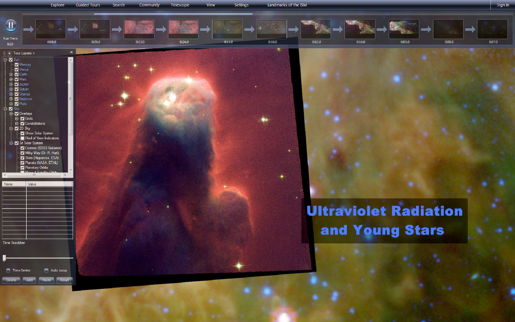Enable Filed of View Indicators checkbox
Screen dimensions: 515x322
[23, 138]
